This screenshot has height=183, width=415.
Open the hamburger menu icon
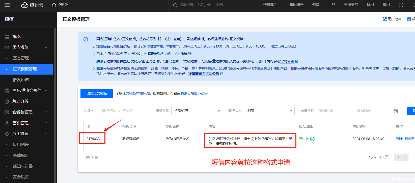tap(7, 5)
